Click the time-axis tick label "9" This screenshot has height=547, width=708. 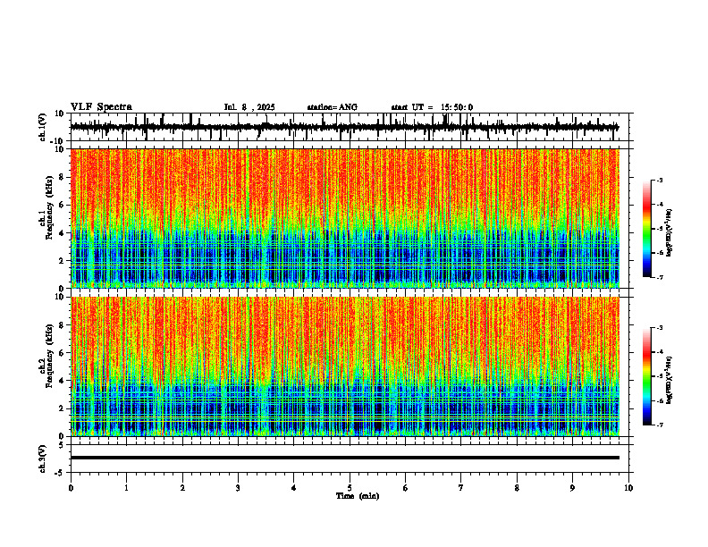pyautogui.click(x=572, y=488)
